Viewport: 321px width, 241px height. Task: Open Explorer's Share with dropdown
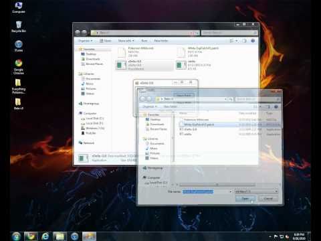(126, 41)
